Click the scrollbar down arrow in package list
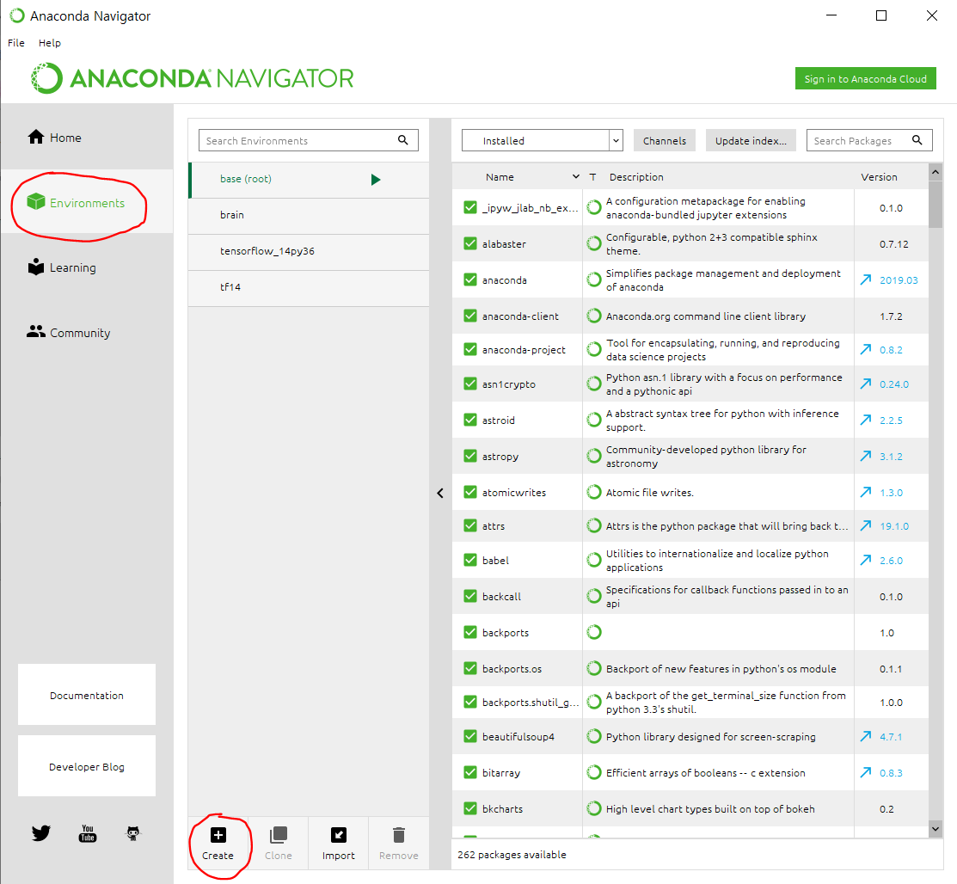 pos(936,828)
